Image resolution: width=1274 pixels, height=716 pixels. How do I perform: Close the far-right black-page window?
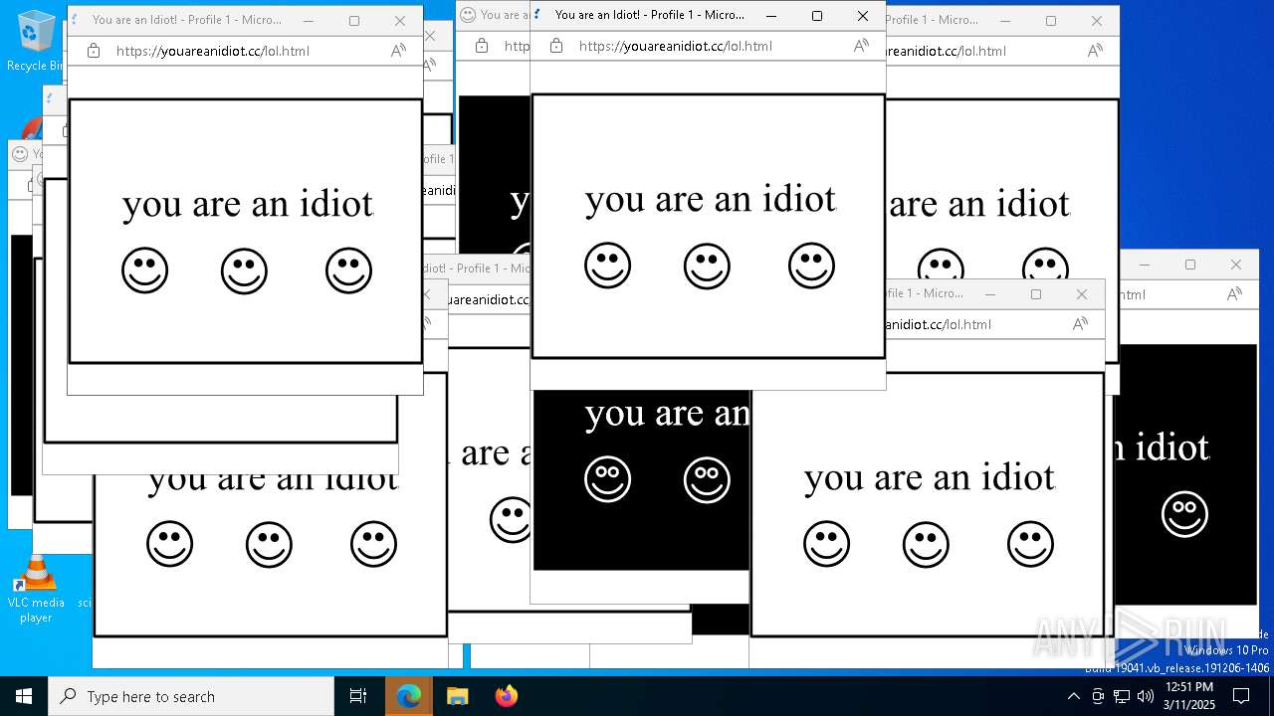pyautogui.click(x=1236, y=265)
